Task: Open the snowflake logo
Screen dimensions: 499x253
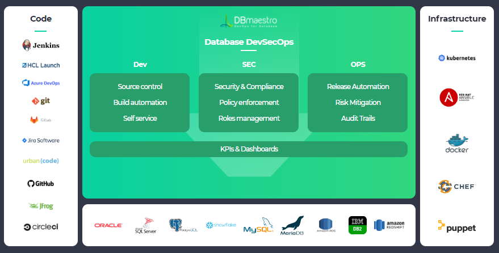Action: coord(221,225)
